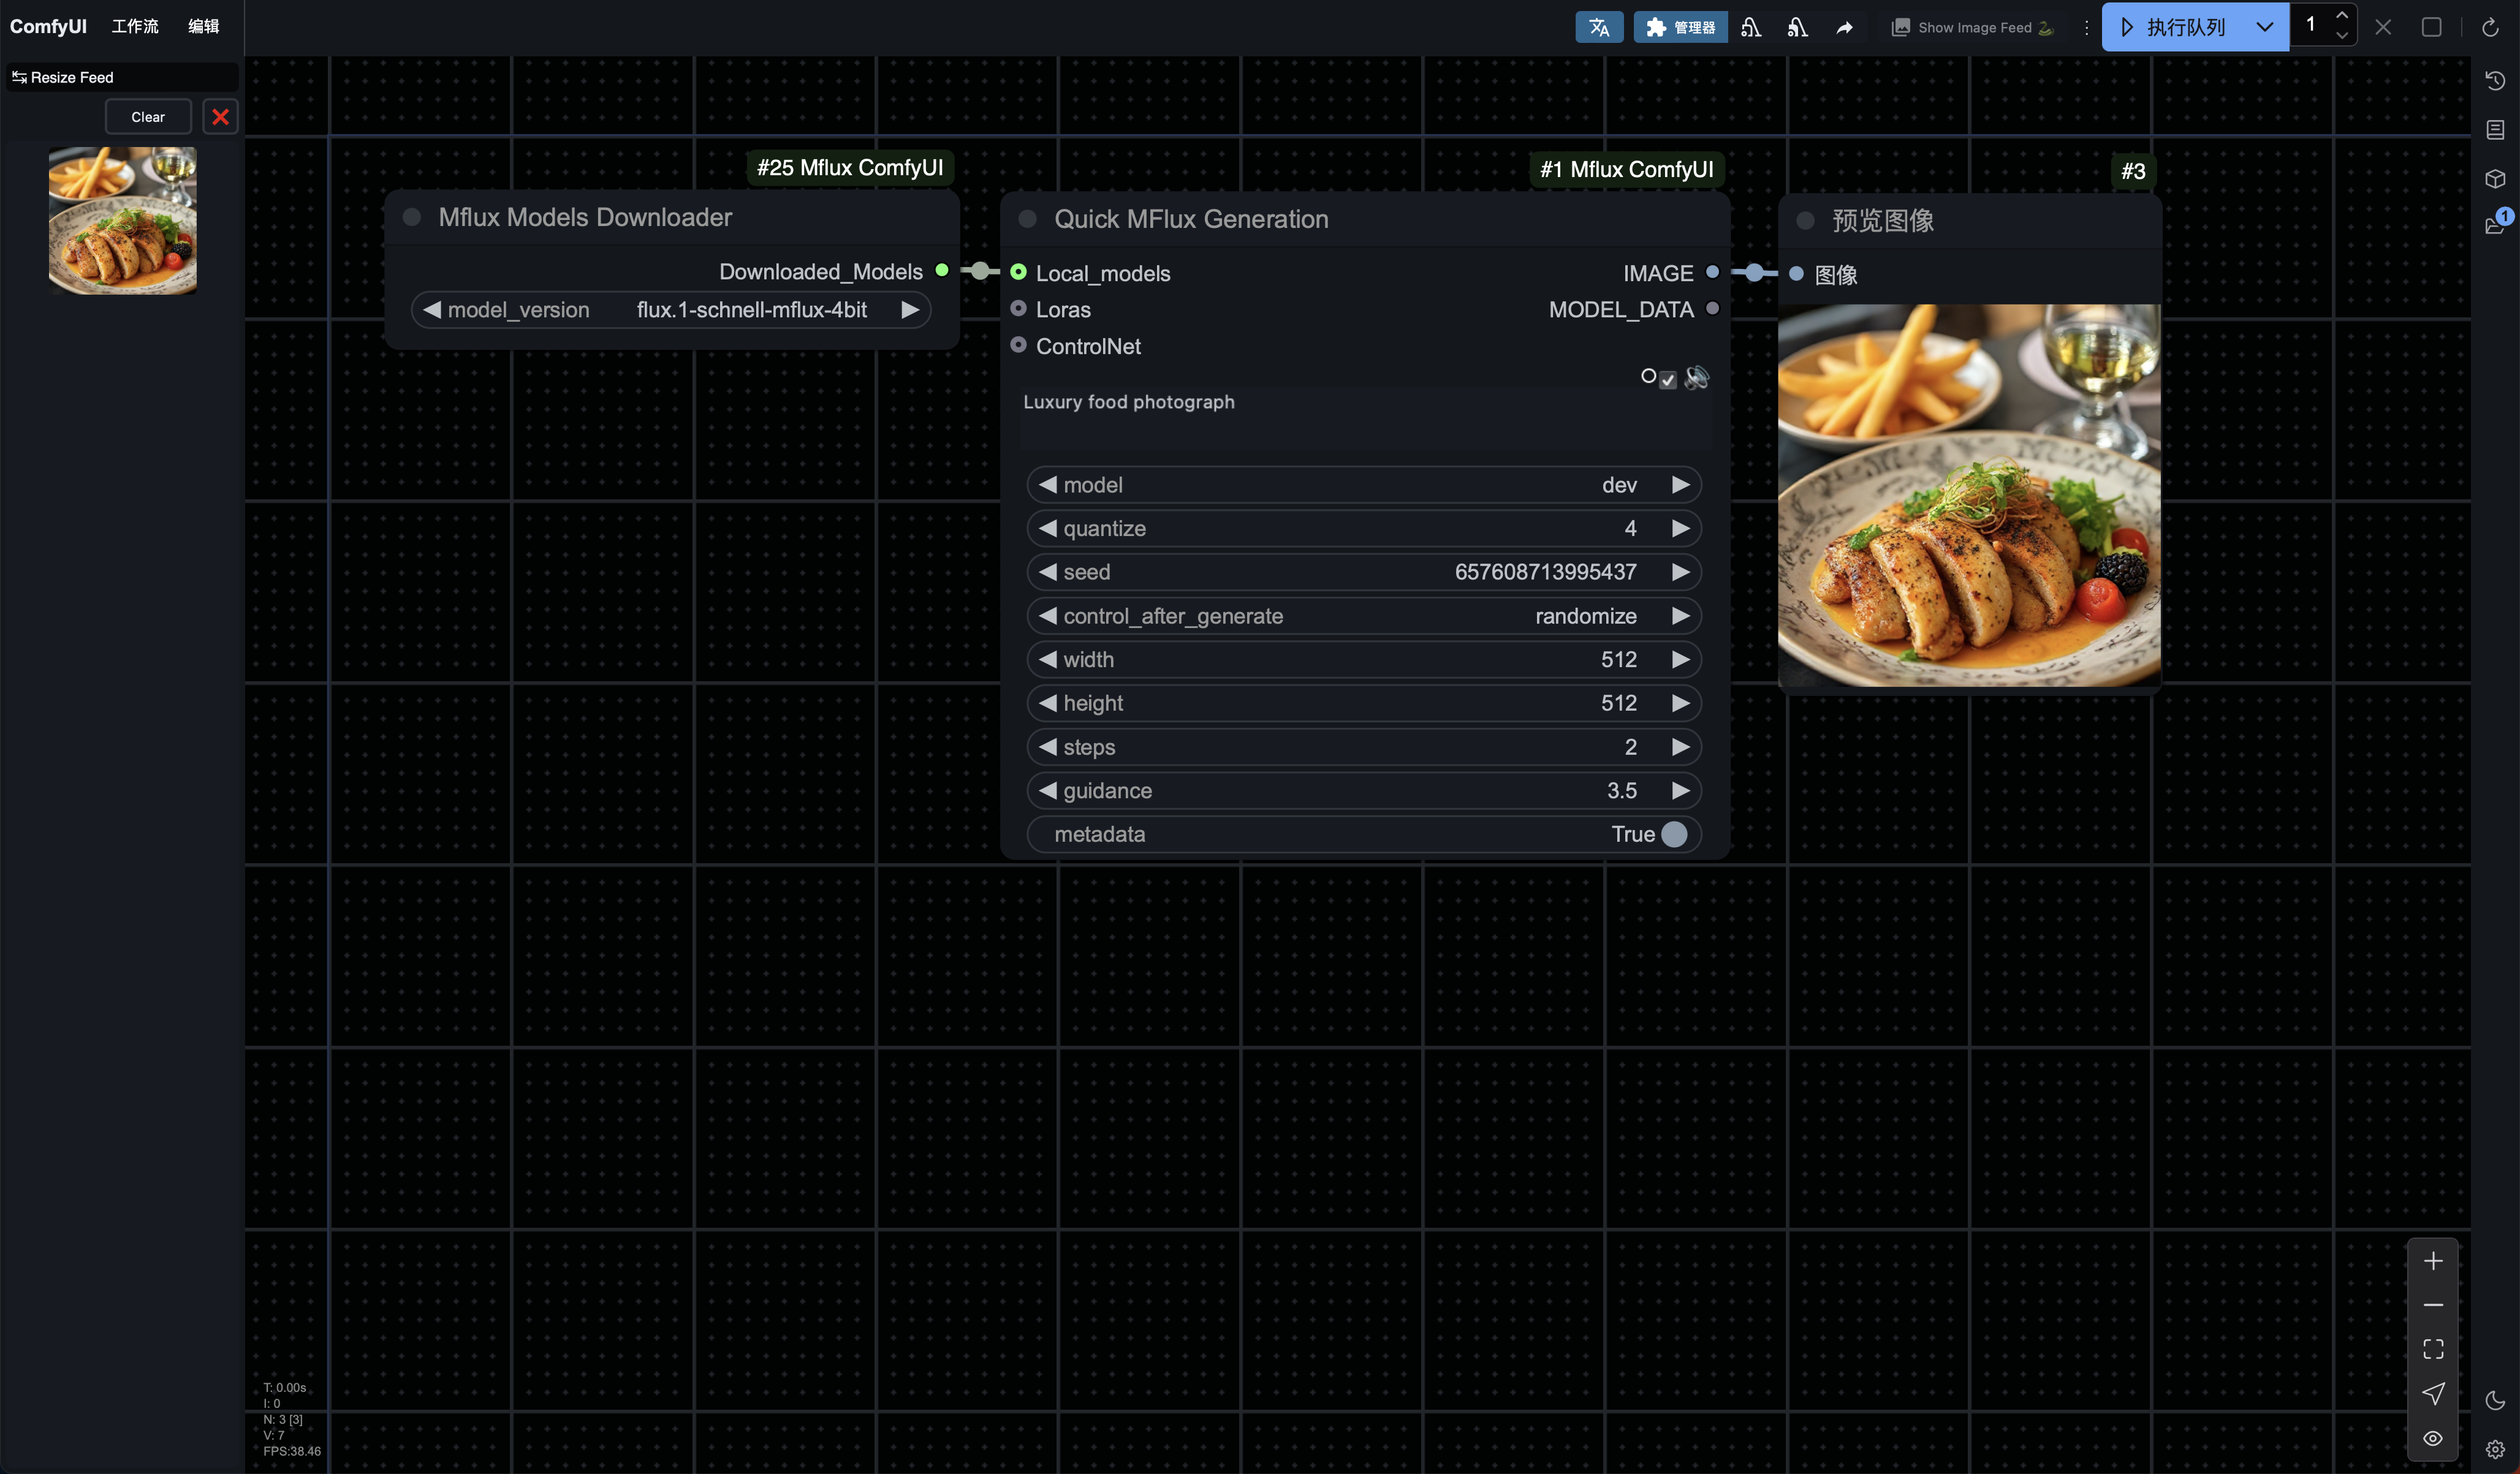Click the share arrow icon in toolbar
This screenshot has height=1474, width=2520.
click(x=1844, y=28)
